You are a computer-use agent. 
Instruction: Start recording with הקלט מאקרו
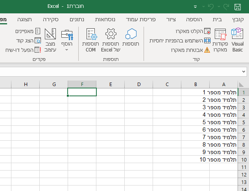[x=207, y=31]
